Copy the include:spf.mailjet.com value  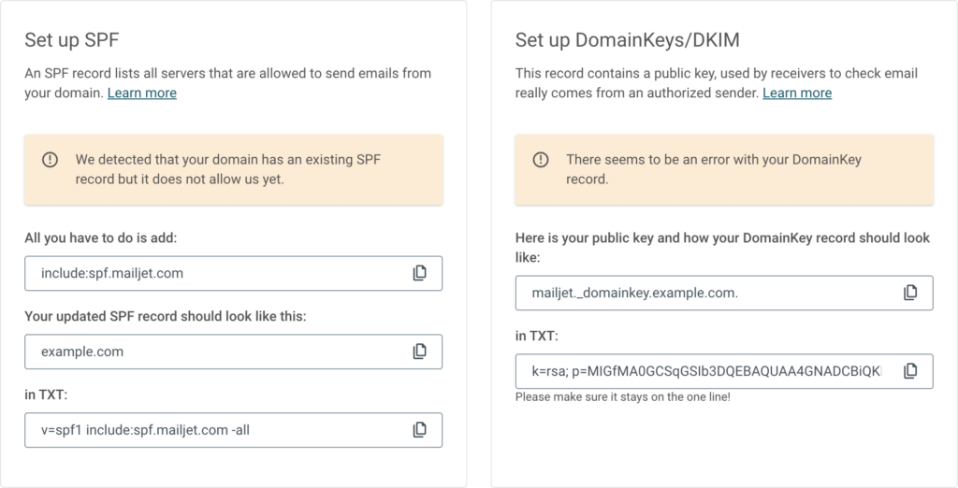click(x=420, y=273)
